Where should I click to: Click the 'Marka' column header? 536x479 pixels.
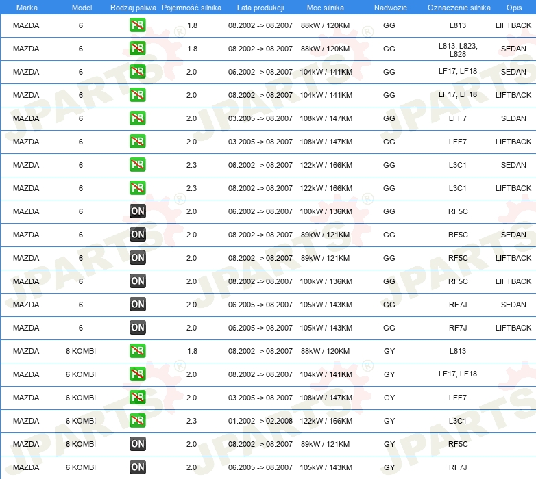click(x=26, y=7)
